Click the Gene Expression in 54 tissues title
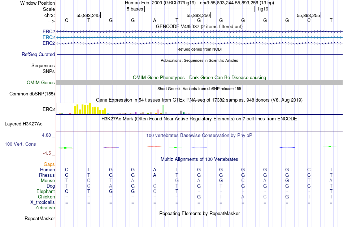Image resolution: width=343 pixels, height=227 pixels. [x=199, y=100]
